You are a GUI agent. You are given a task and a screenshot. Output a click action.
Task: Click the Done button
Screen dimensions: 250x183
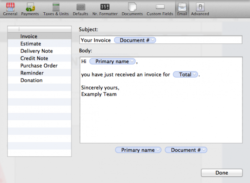[222, 172]
